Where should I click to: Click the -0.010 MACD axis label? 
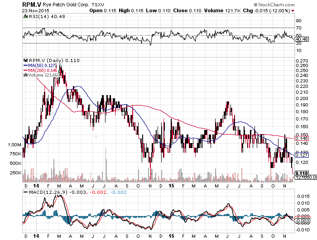(x=303, y=230)
